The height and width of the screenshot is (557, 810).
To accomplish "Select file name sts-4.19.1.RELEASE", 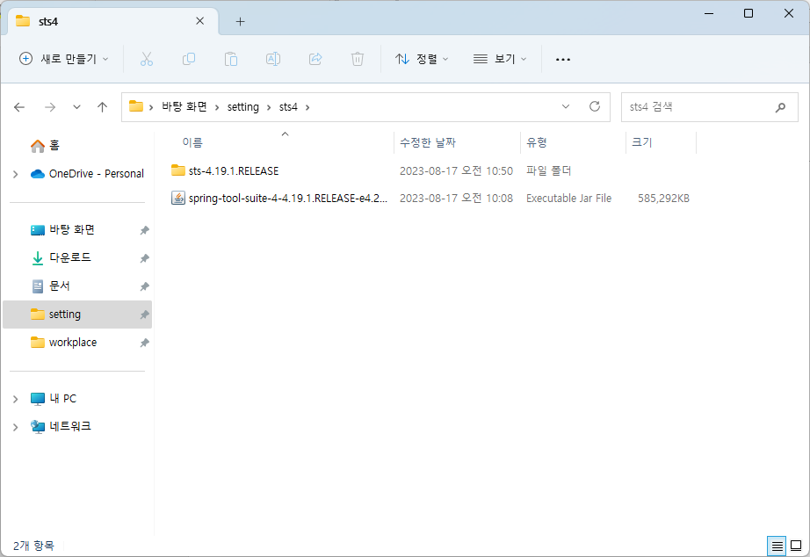I will pyautogui.click(x=234, y=170).
